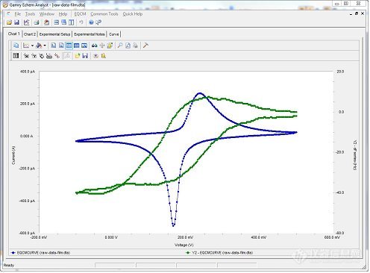Click the print icon in main toolbar
The height and width of the screenshot is (273, 370).
(37, 22)
